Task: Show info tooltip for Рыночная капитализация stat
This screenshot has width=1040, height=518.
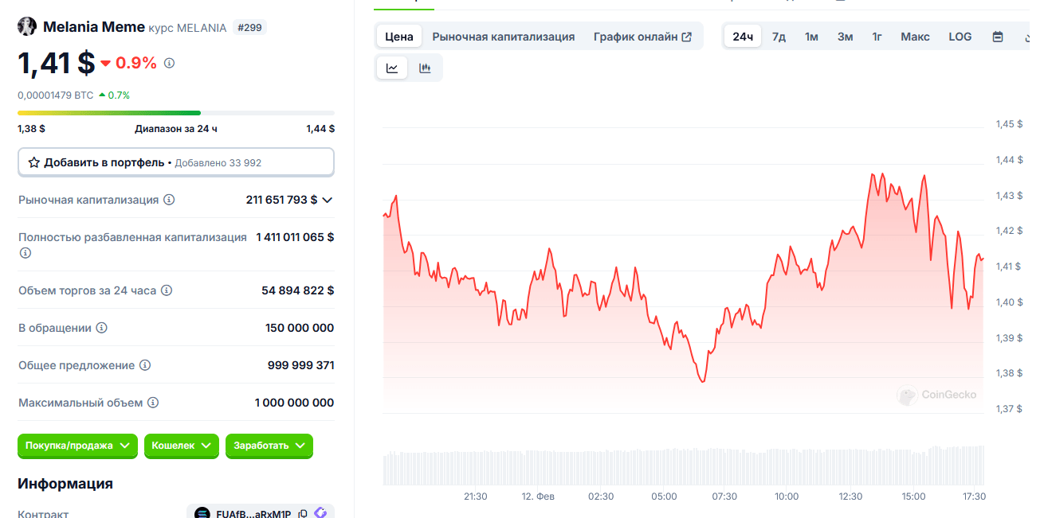Action: pyautogui.click(x=169, y=200)
